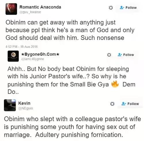Go to @IamLilBygone handle
The width and height of the screenshot is (144, 141).
tap(33, 59)
